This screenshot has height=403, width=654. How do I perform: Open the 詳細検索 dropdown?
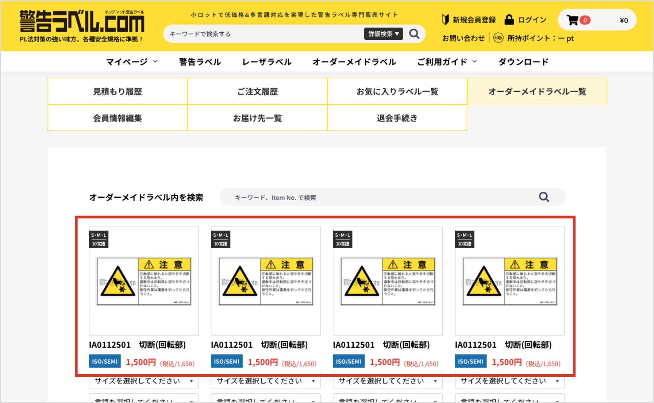383,34
